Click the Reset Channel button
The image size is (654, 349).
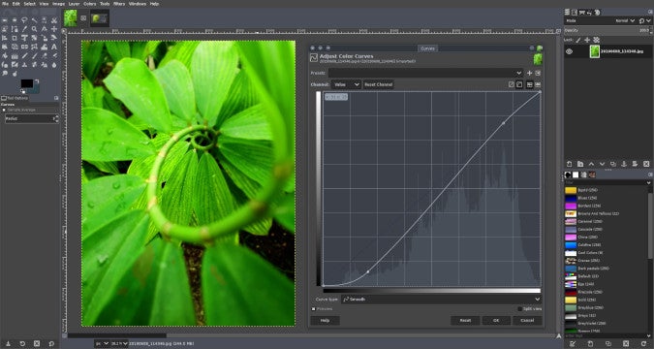pos(378,84)
